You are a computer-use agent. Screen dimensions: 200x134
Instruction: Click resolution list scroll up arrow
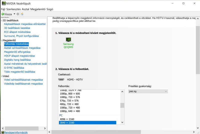[x=122, y=91]
